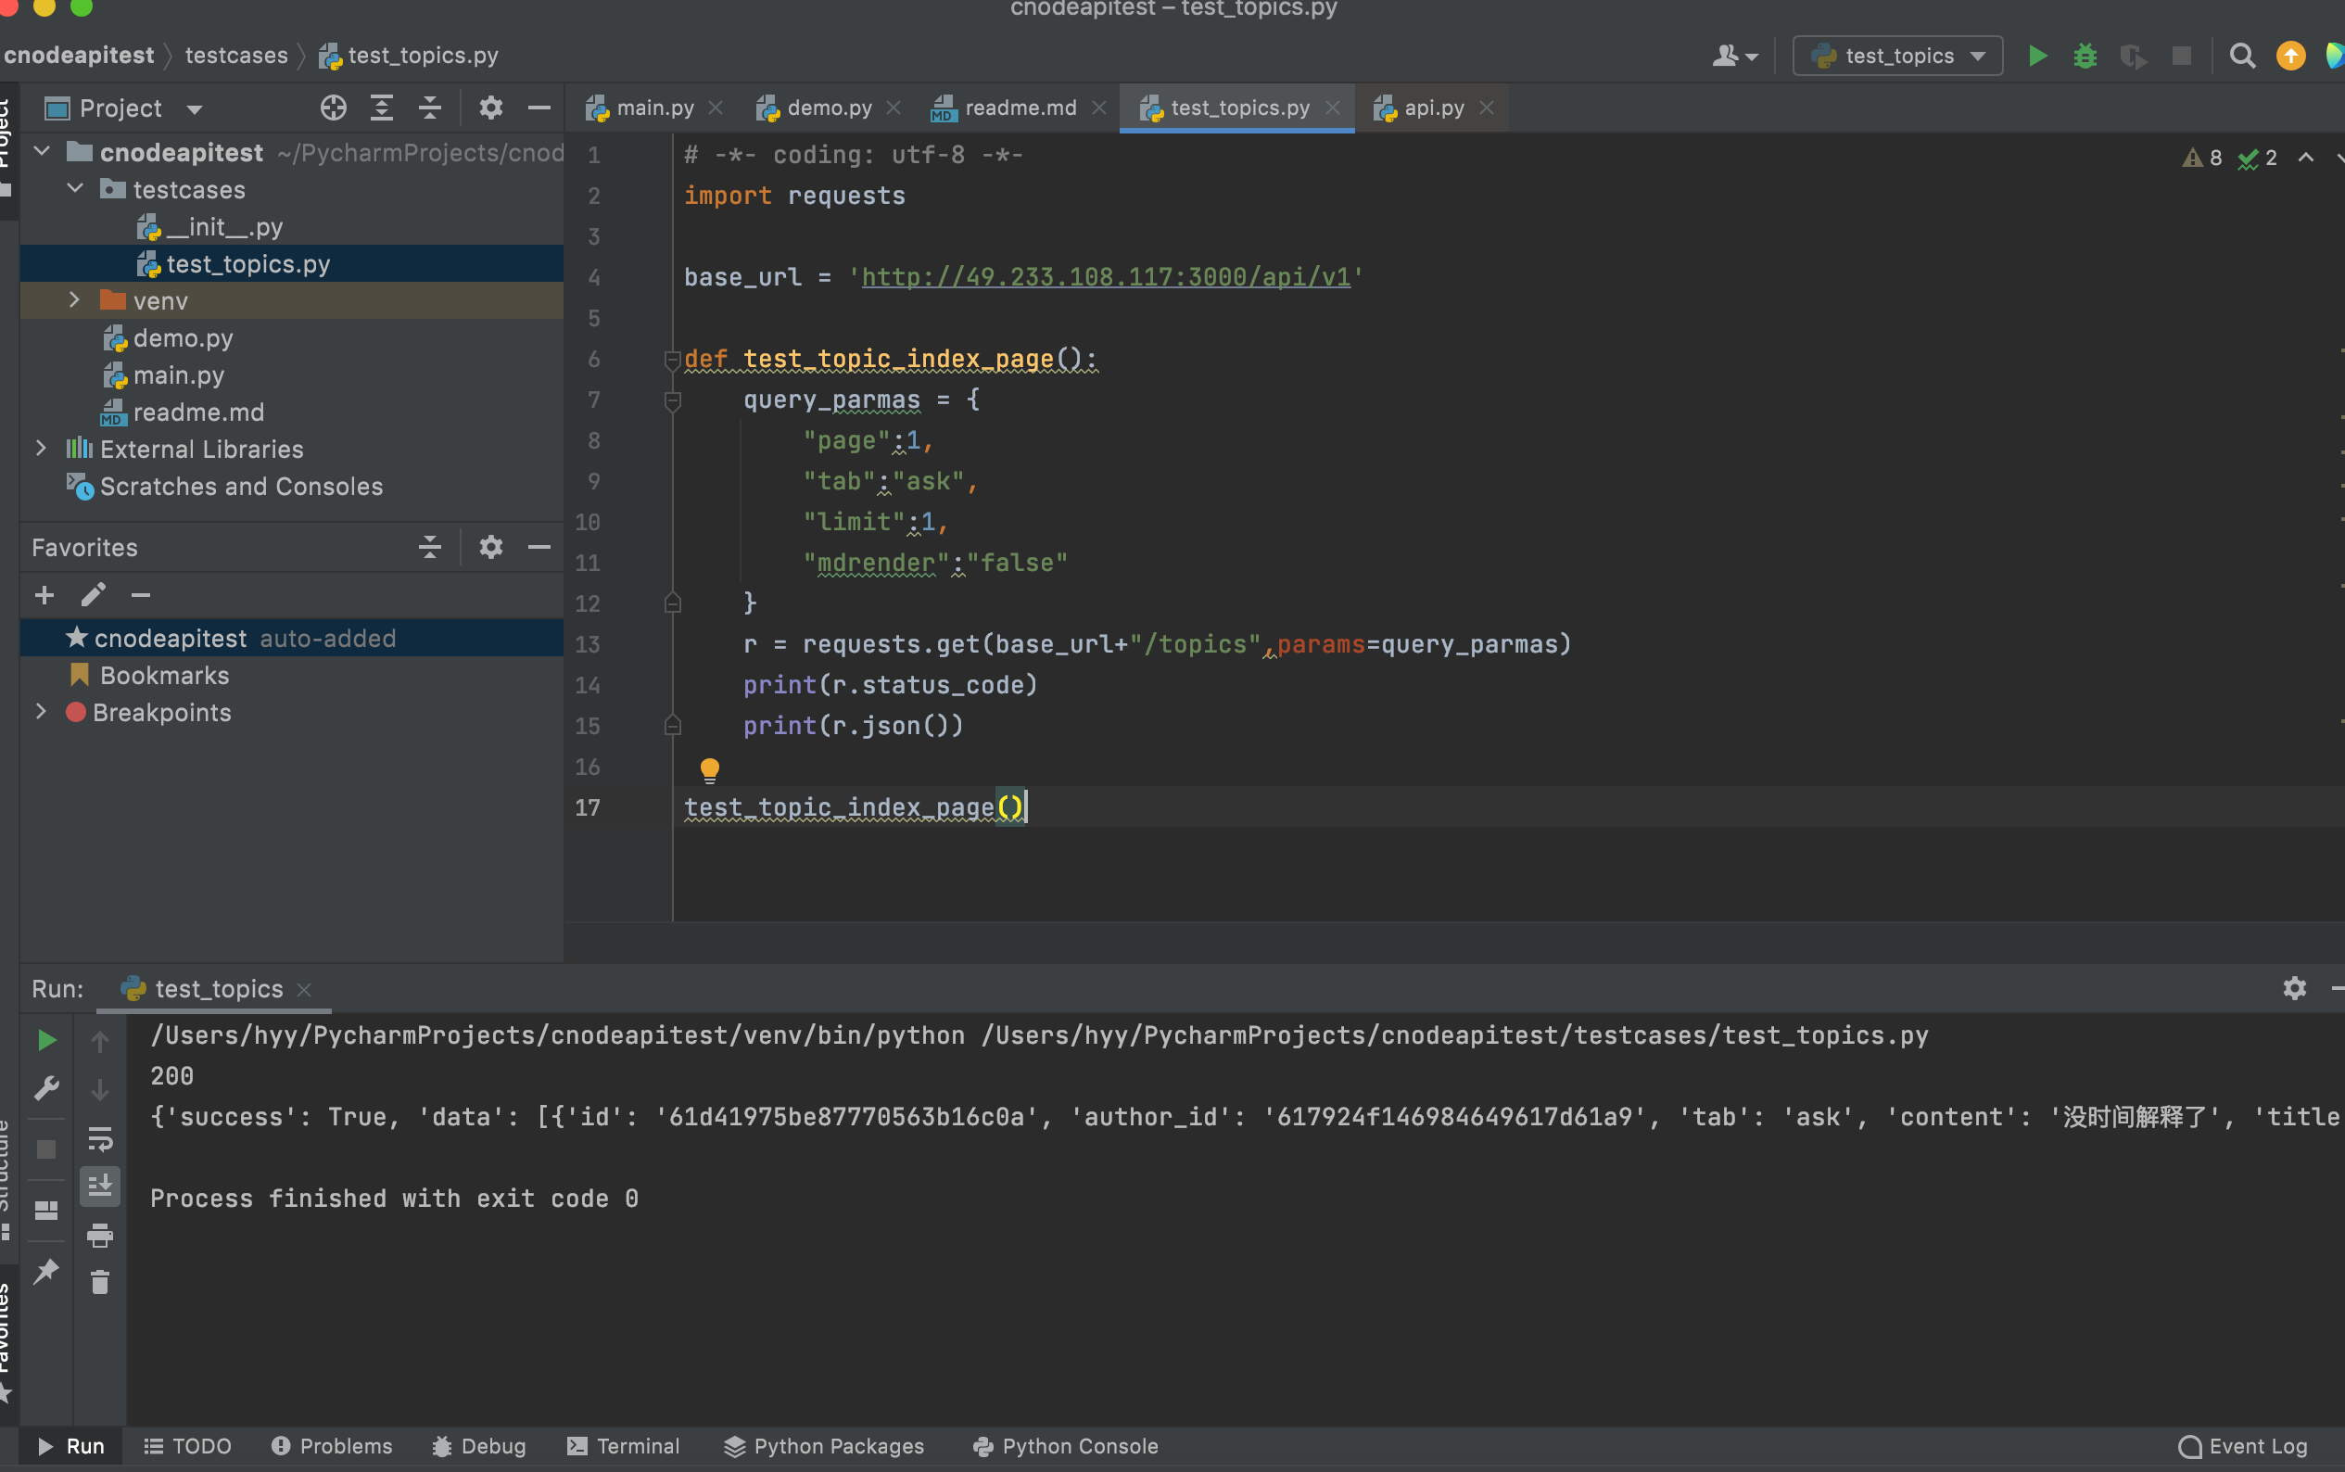Screen dimensions: 2345x1472
Task: Edit favorites with pencil icon
Action: click(x=94, y=595)
